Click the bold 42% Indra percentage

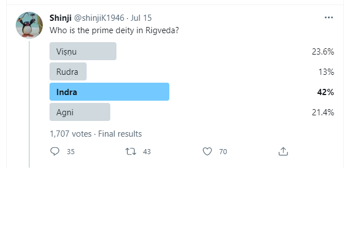pyautogui.click(x=325, y=92)
